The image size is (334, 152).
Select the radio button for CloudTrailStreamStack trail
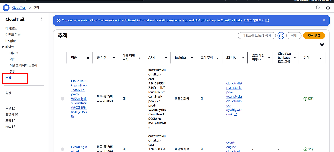pyautogui.click(x=62, y=98)
